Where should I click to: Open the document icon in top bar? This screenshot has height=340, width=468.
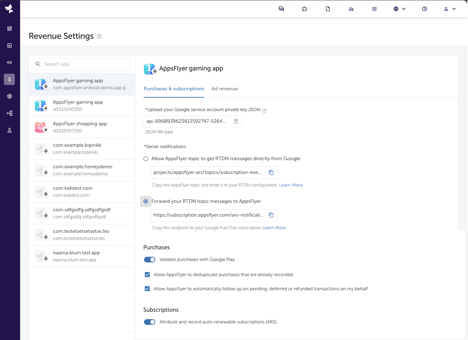[x=328, y=9]
